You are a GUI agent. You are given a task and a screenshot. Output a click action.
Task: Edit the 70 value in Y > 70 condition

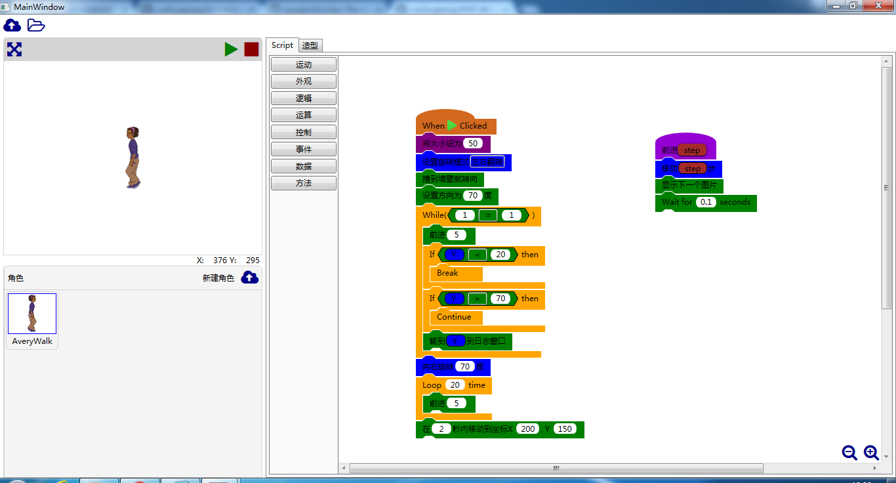pos(500,299)
